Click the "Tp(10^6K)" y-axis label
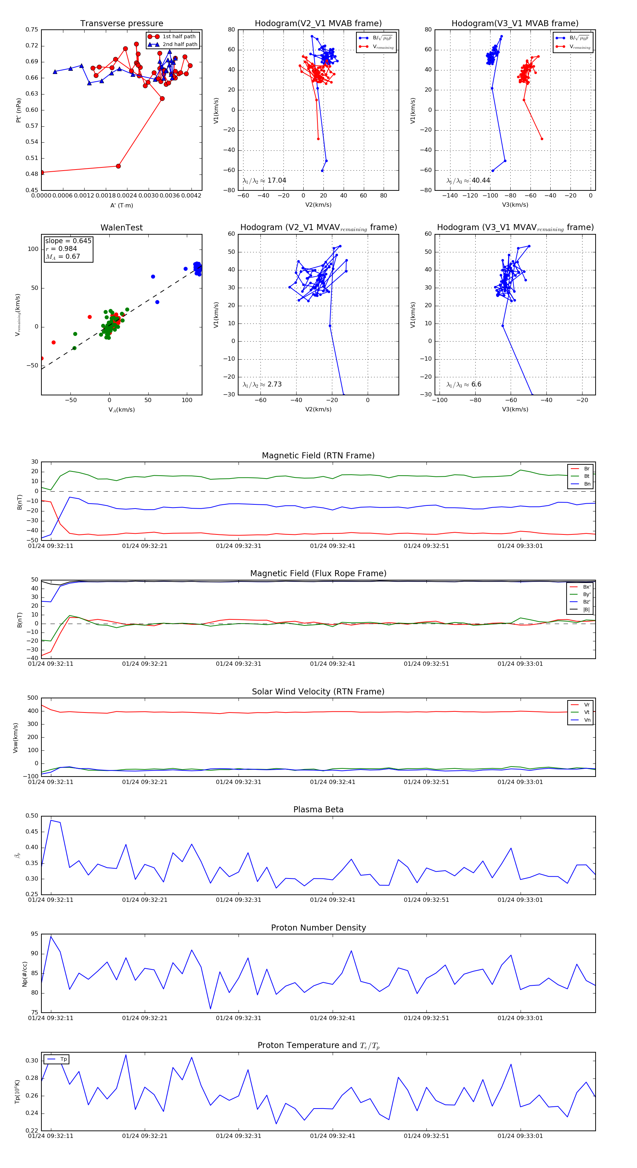 tap(17, 1092)
